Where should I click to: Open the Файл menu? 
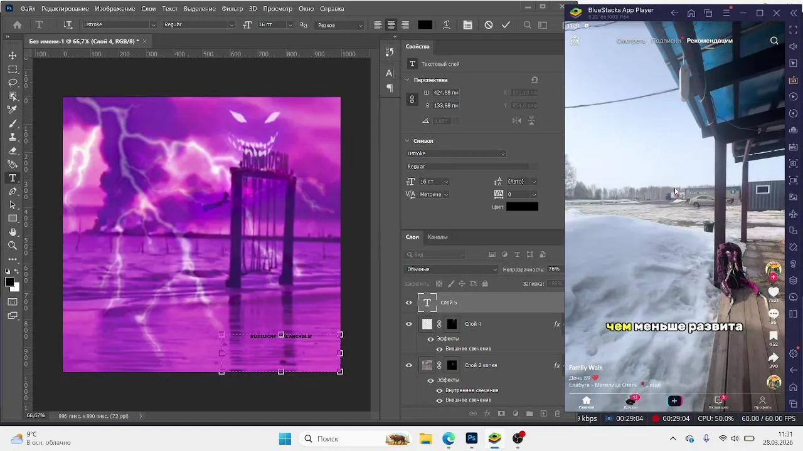[28, 9]
